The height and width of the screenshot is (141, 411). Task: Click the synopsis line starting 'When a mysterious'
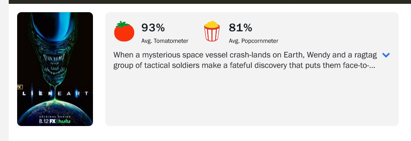[x=245, y=55]
